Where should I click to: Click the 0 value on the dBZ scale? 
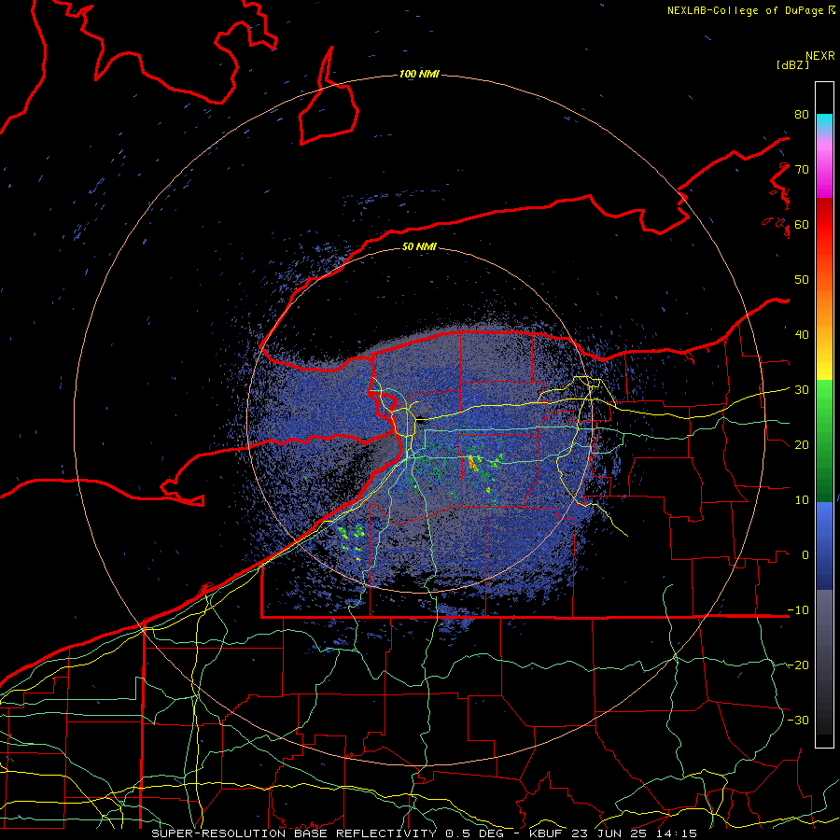click(x=805, y=555)
